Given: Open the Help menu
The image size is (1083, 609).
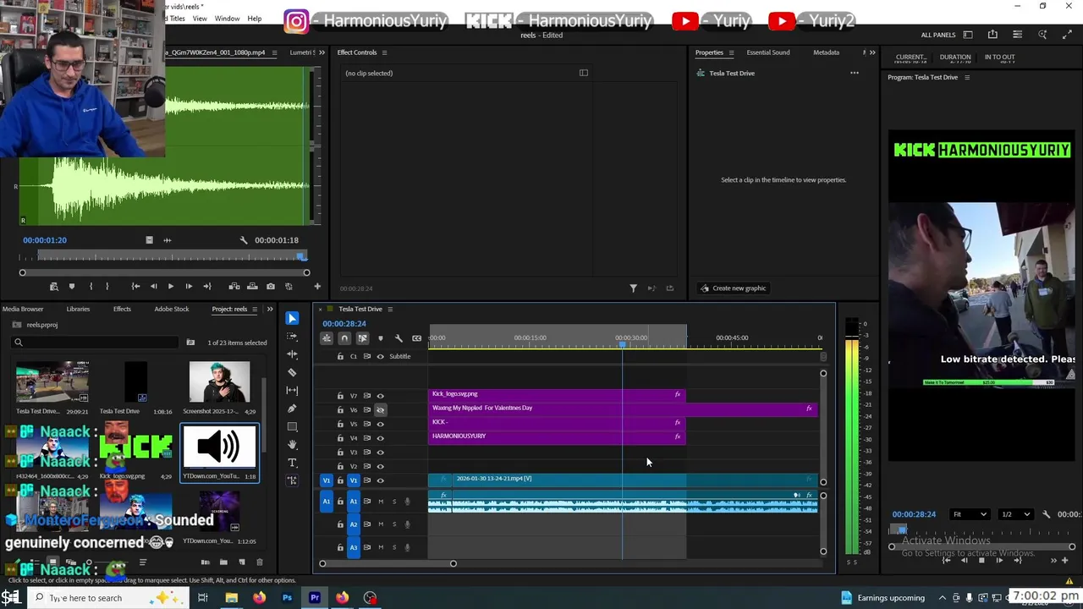Looking at the screenshot, I should (254, 19).
